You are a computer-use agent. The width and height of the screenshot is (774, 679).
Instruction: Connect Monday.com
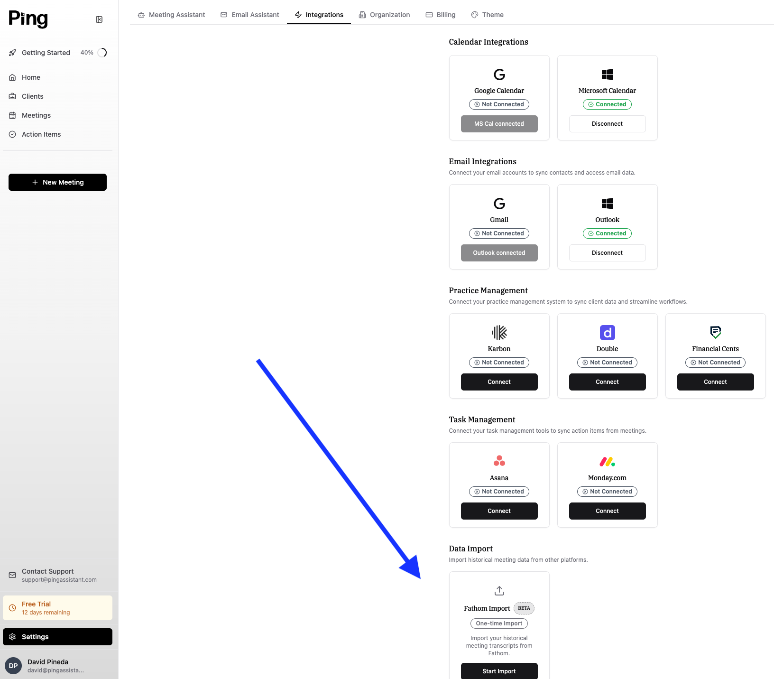click(x=607, y=511)
